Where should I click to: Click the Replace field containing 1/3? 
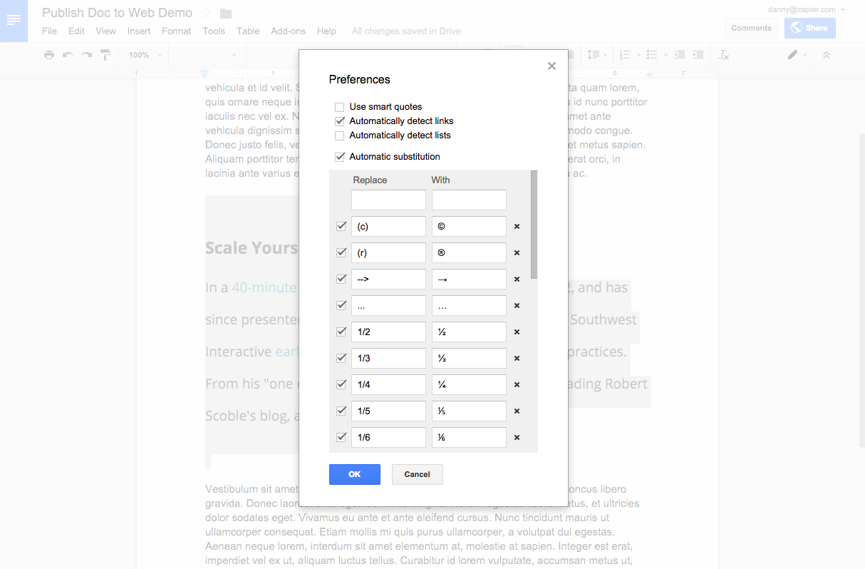(x=388, y=358)
